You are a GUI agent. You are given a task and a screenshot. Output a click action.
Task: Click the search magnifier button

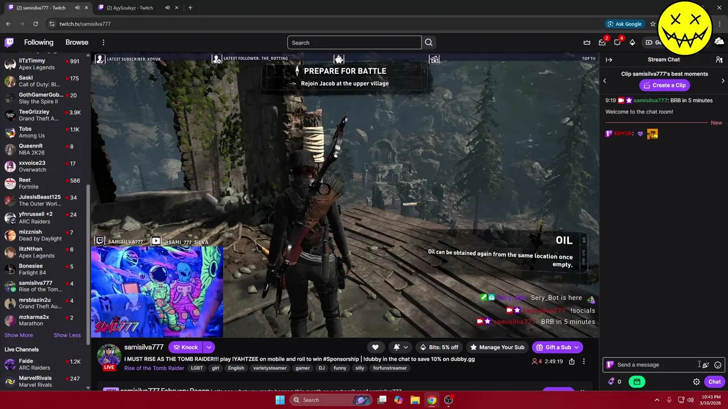point(429,43)
